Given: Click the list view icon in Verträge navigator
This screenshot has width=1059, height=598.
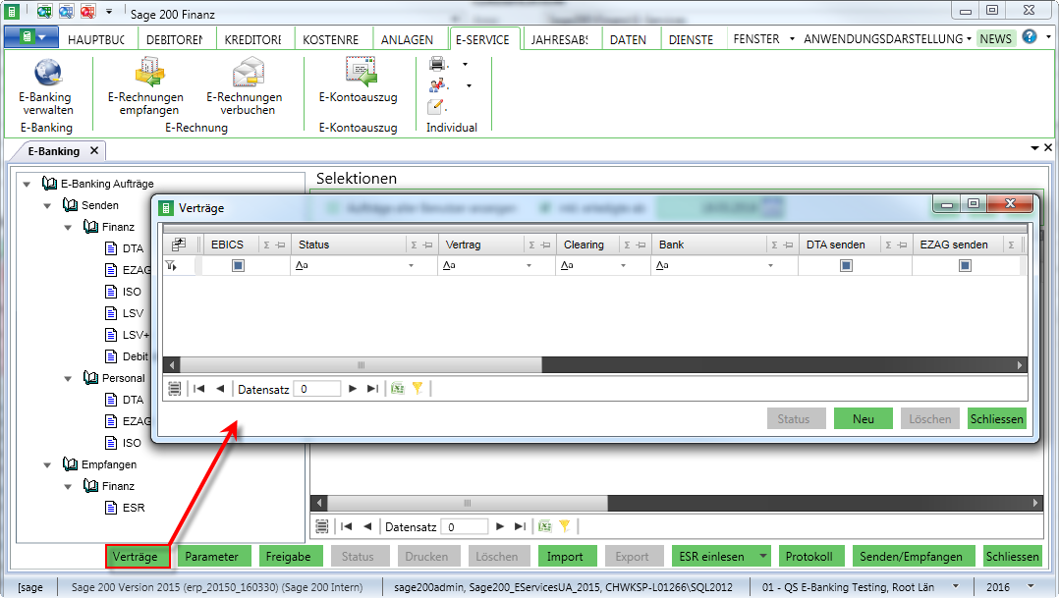Looking at the screenshot, I should [x=174, y=389].
